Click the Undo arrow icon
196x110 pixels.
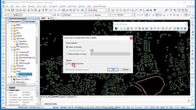(55, 10)
